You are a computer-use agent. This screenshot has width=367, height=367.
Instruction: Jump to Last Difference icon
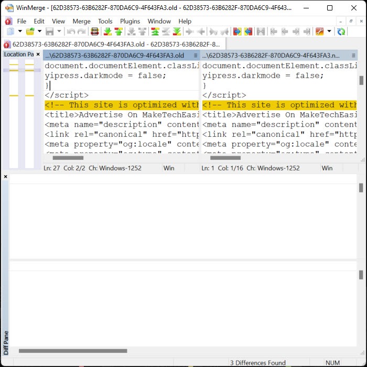click(x=177, y=31)
